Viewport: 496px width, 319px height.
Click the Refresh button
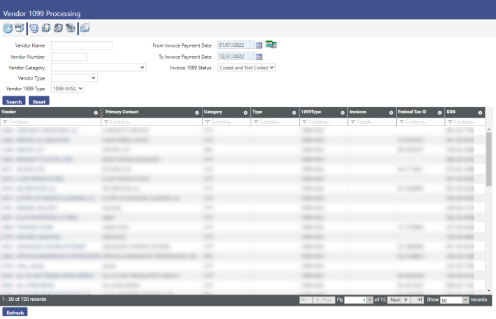15,313
